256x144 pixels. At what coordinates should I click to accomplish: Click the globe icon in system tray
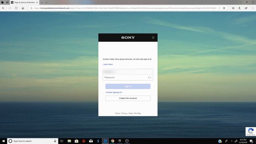click(220, 141)
